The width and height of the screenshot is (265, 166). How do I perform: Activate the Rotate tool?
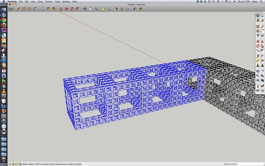(72, 9)
